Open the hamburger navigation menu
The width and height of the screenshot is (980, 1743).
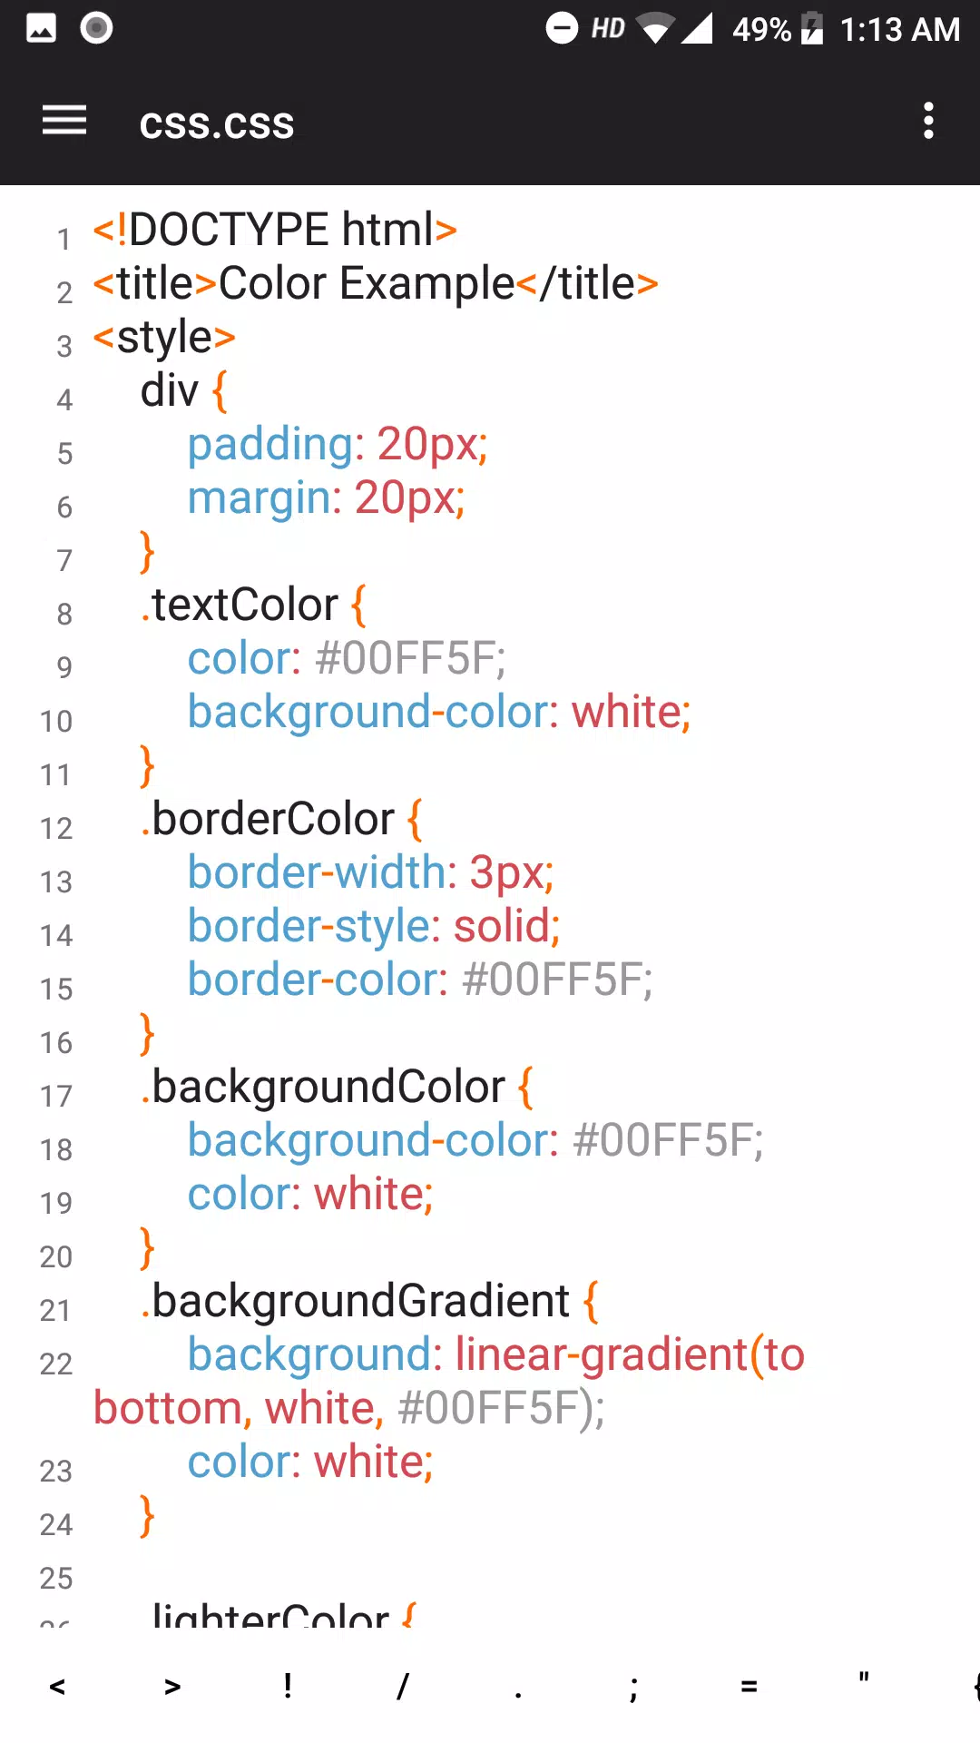click(x=64, y=121)
